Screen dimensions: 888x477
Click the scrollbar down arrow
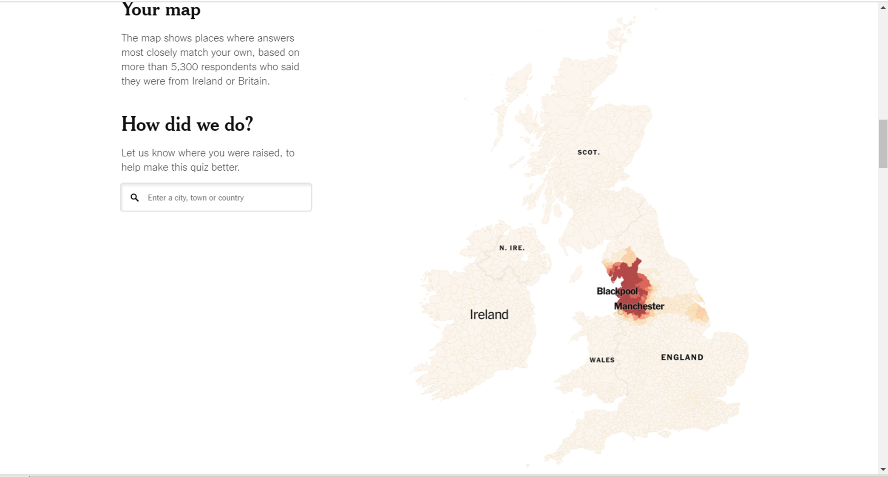[883, 469]
